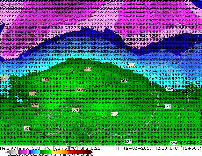Screen dimensions: 202x156
Task: Click the bright magenta swatch on the color scale
Action: tap(25, 152)
